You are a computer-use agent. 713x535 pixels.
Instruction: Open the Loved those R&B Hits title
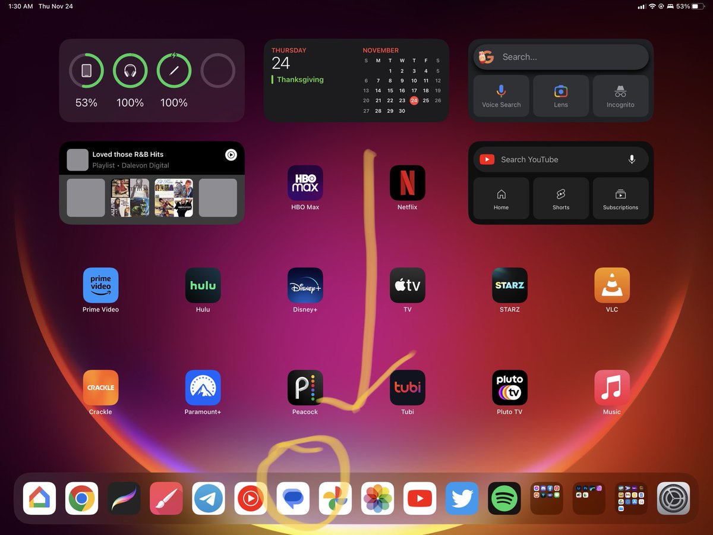coord(128,154)
